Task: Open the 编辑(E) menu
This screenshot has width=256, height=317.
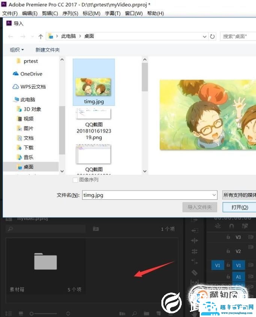Action: pos(30,14)
